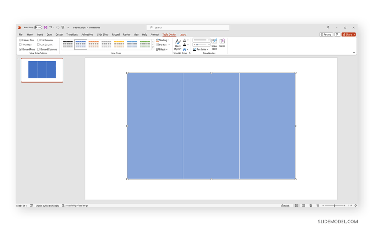Collapse the ribbon with the chevron
373x231 pixels.
354,53
